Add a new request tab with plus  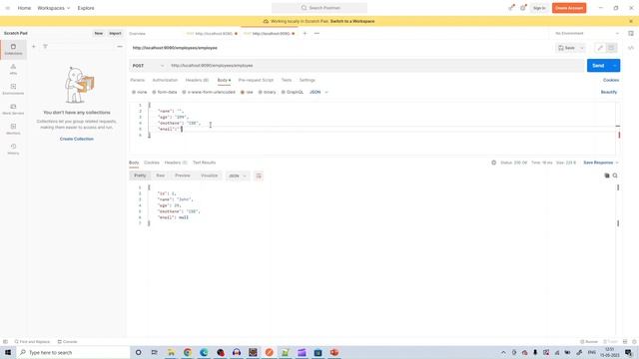click(305, 33)
